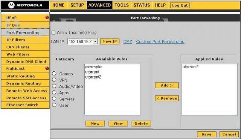The width and height of the screenshot is (241, 140).
Task: Select the Games category radio button
Action: 54,73
